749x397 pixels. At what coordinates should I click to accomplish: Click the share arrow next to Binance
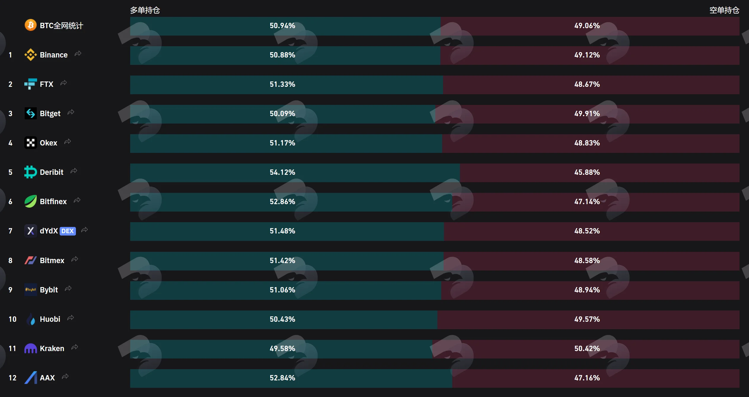pyautogui.click(x=78, y=54)
